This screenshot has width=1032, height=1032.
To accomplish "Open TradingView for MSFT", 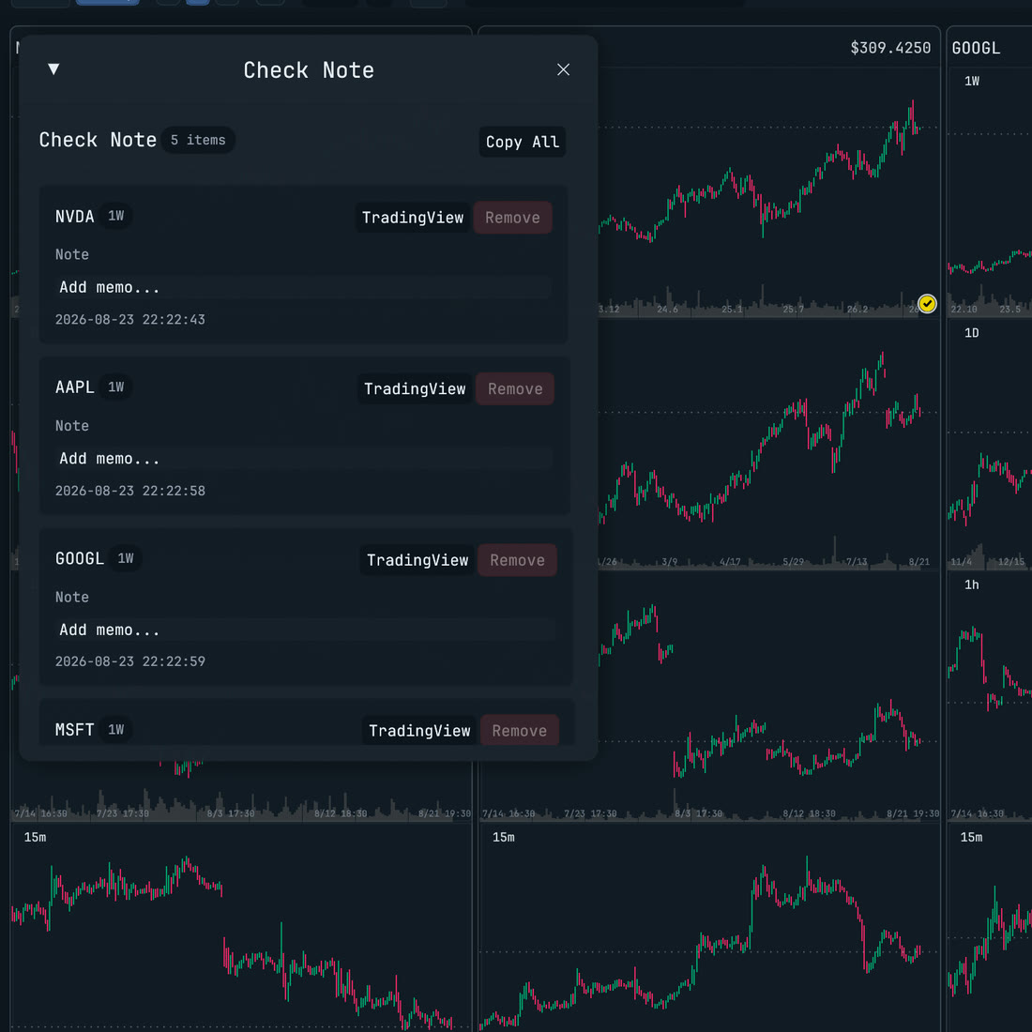I will click(x=419, y=731).
